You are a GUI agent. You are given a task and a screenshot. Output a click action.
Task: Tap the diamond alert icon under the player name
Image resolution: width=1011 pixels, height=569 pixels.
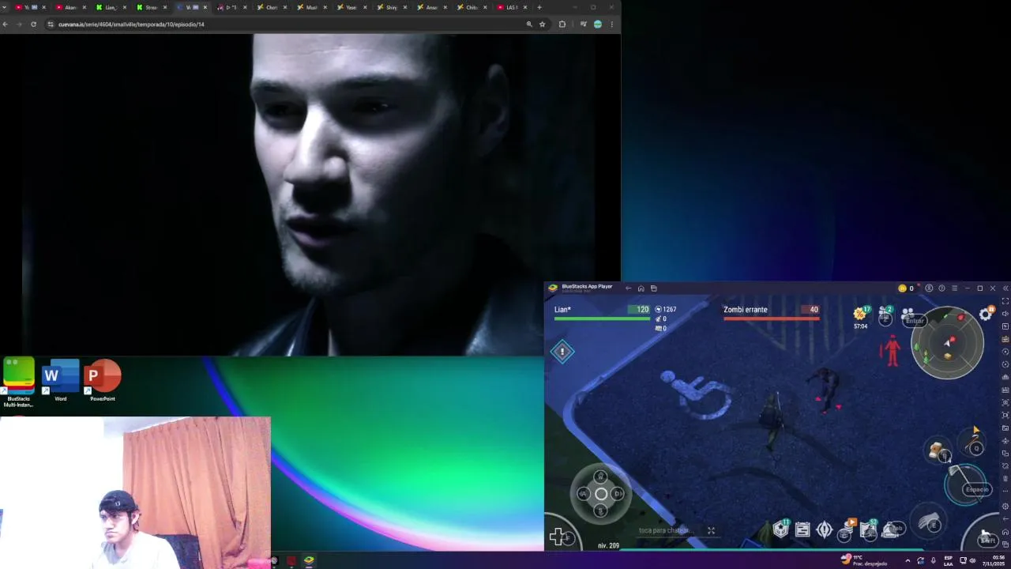pyautogui.click(x=562, y=352)
